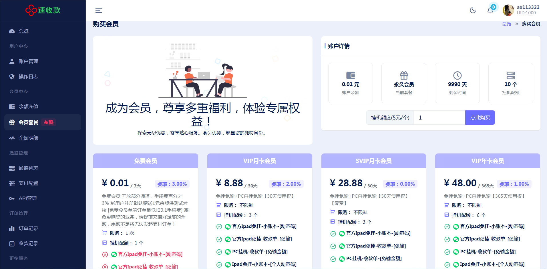Click the 速收款 logo
Viewport: 547px width, 269px height.
click(43, 10)
